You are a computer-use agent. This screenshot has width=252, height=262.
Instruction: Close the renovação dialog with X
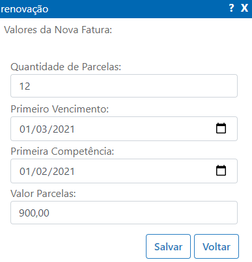coord(244,8)
